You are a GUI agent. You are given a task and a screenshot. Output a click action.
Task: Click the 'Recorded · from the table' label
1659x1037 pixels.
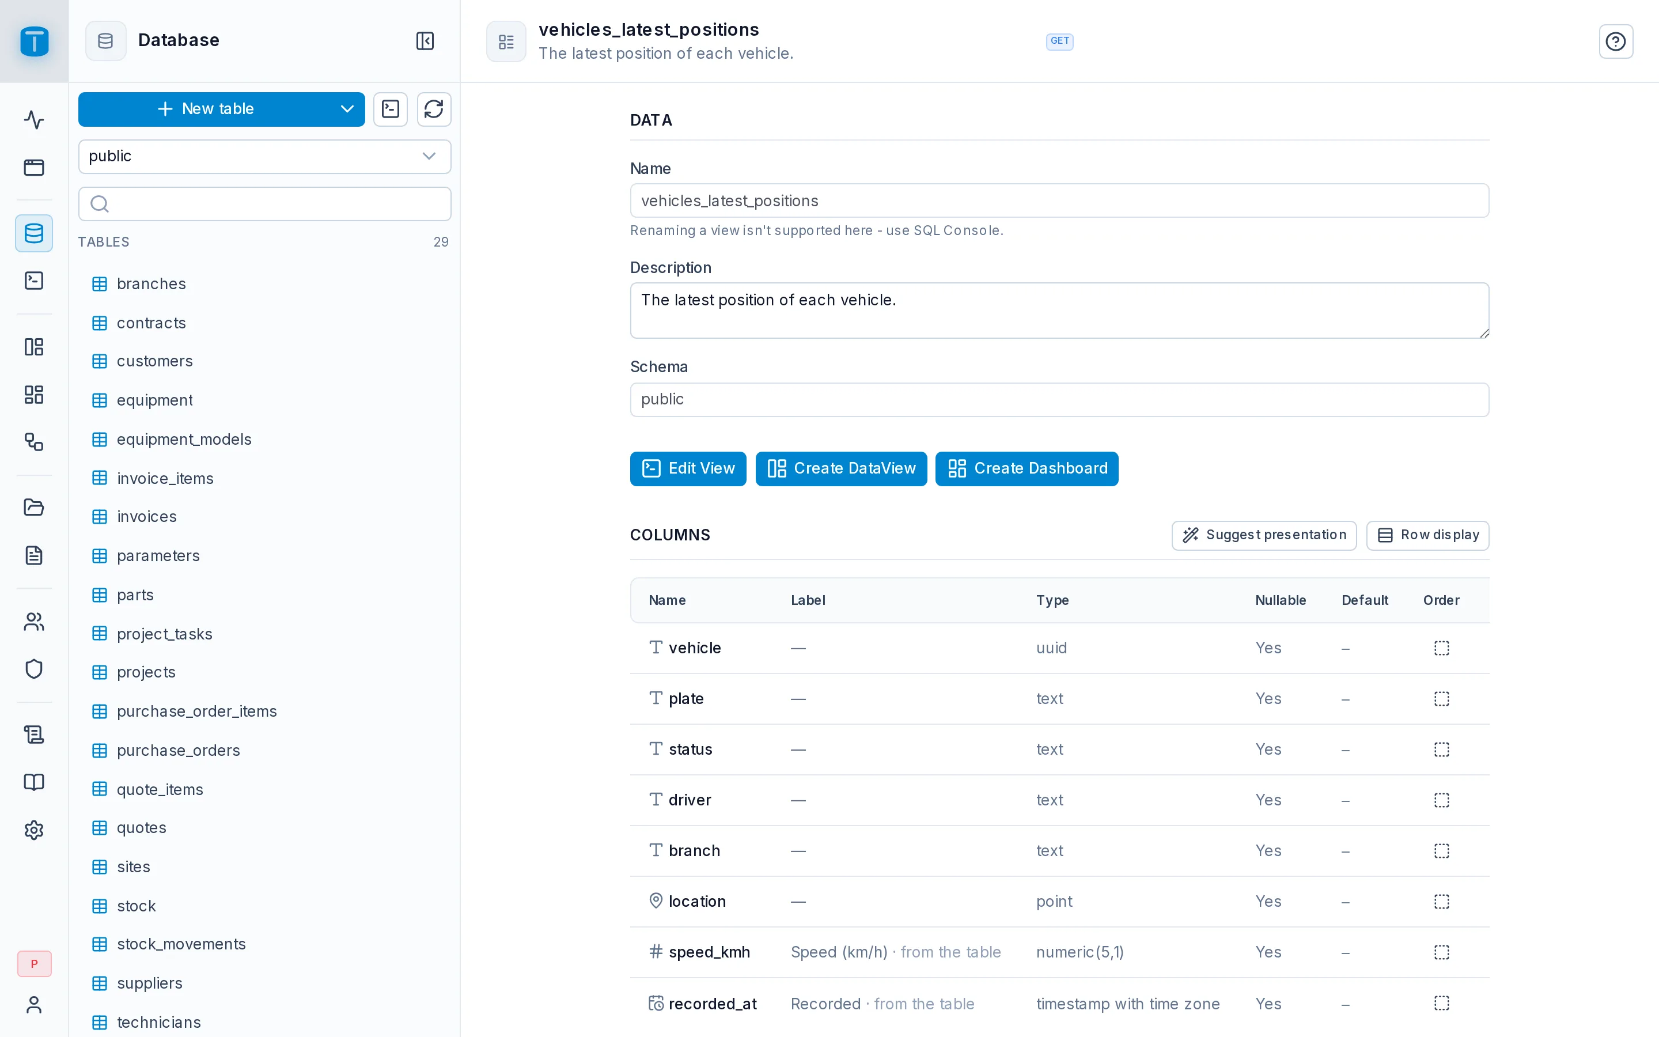pyautogui.click(x=882, y=1004)
